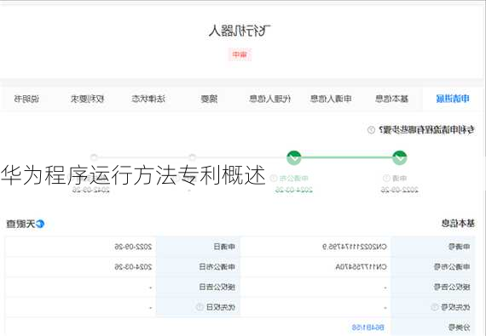
Task: Go to the 摘要 tab
Action: tap(209, 99)
